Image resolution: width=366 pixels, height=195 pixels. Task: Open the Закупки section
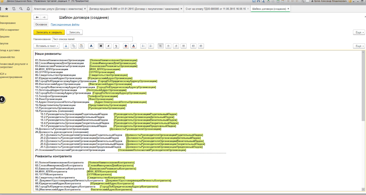[4, 43]
